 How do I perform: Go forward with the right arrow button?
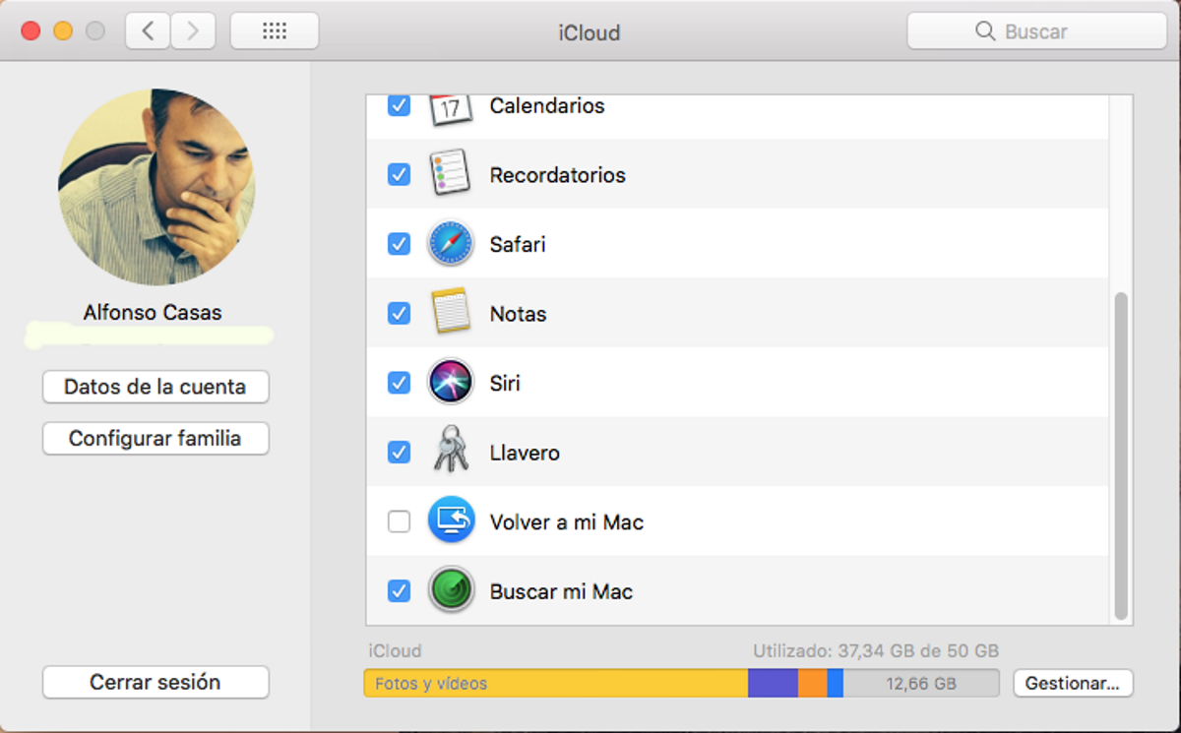(x=193, y=31)
